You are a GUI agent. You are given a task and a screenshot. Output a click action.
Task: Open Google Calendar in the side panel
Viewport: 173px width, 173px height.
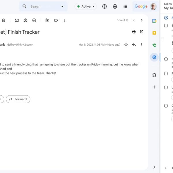(x=154, y=21)
